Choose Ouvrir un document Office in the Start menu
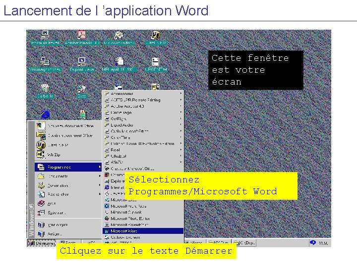 coord(68,135)
